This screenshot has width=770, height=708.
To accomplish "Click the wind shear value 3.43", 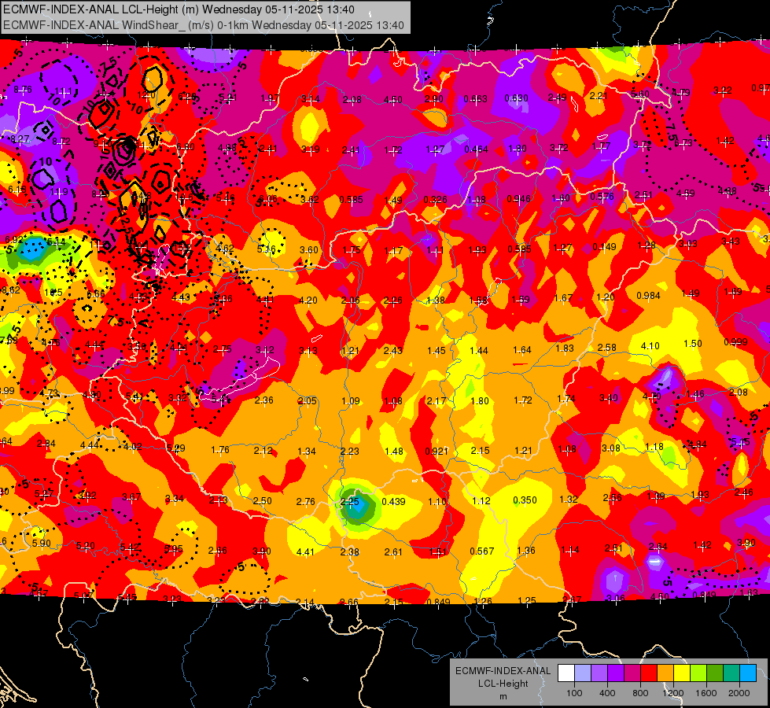I will coord(731,242).
